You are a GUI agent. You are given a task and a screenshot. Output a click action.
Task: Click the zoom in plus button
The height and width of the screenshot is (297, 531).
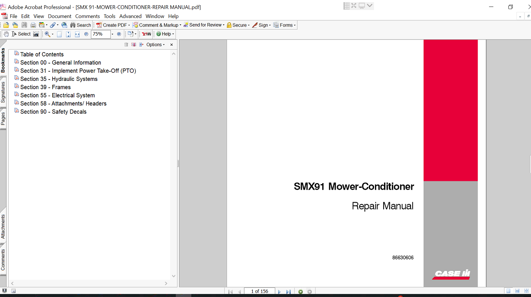(119, 34)
